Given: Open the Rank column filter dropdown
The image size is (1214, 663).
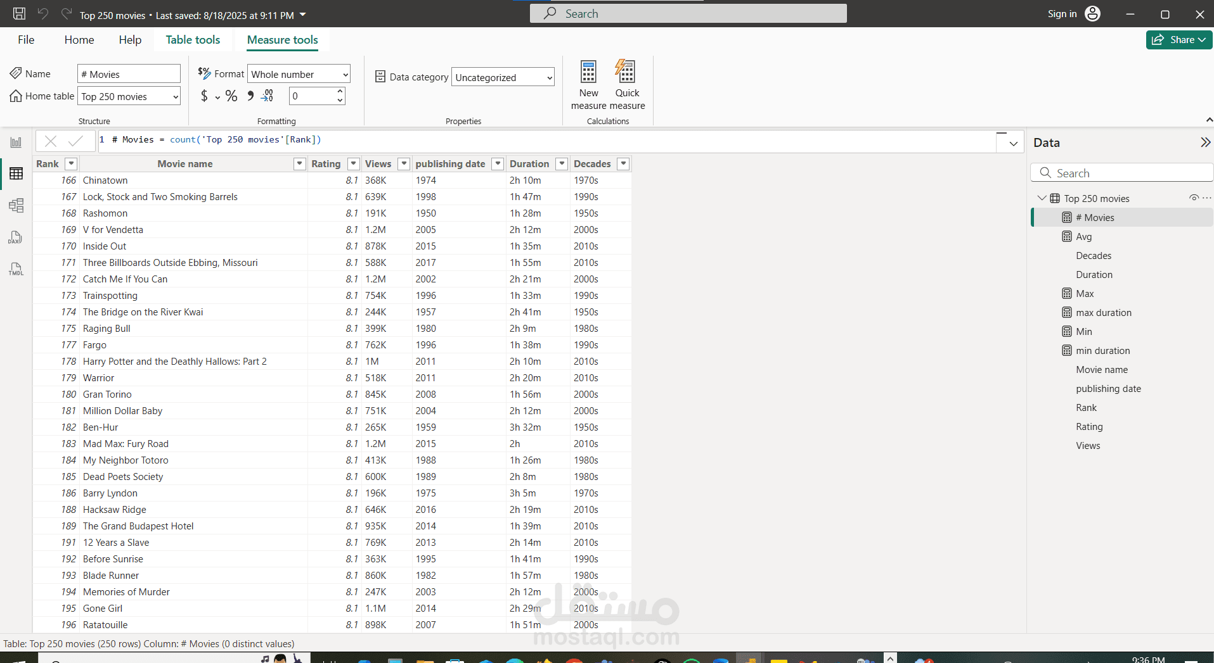Looking at the screenshot, I should pyautogui.click(x=71, y=164).
